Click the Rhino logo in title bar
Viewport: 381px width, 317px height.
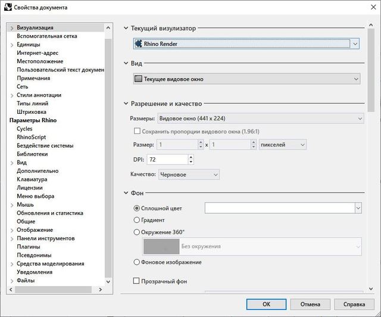tap(8, 7)
